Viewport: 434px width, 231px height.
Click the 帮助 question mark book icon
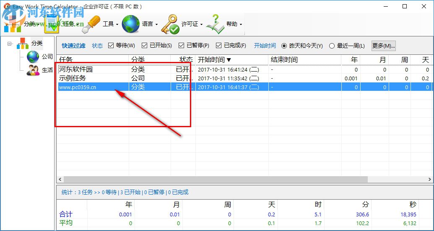[215, 24]
